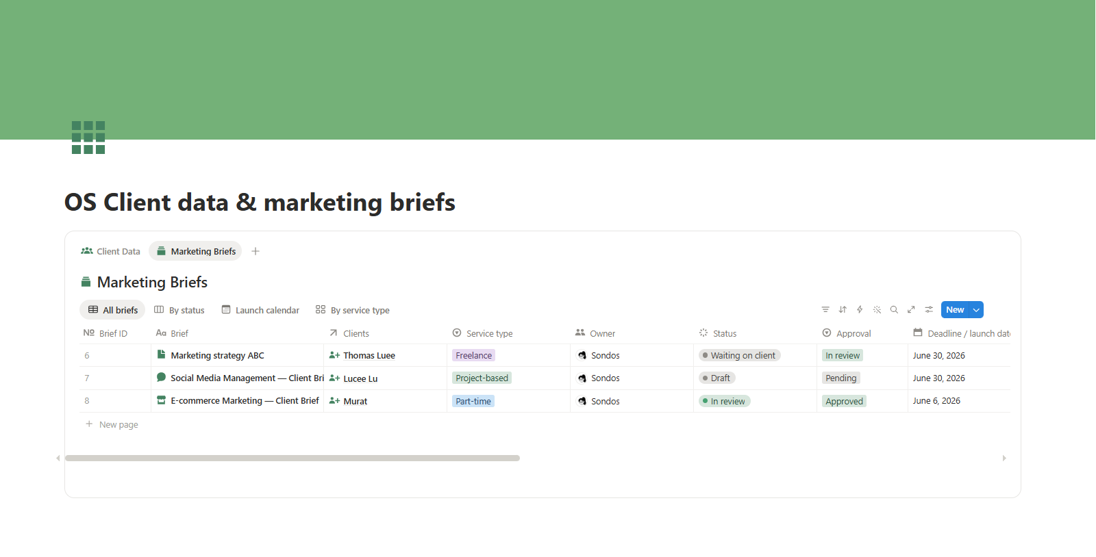This screenshot has width=1096, height=557.
Task: Click the Lucee Lu client cell
Action: click(385, 378)
